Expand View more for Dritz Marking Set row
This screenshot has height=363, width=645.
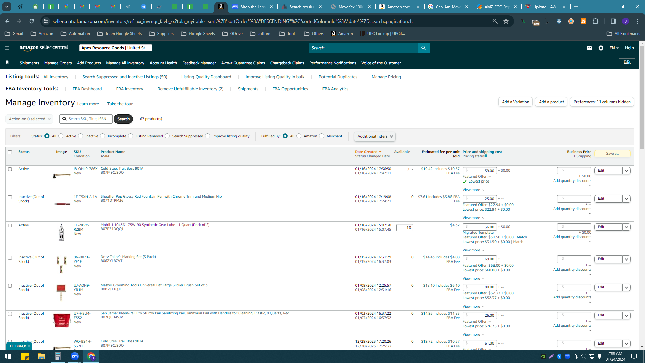tap(473, 278)
